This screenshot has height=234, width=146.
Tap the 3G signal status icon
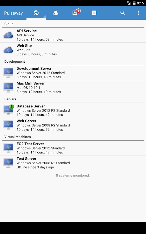(x=129, y=3)
